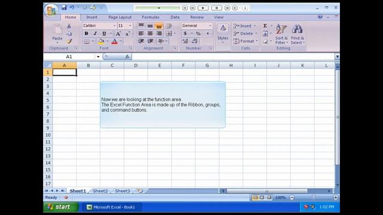Toggle Bold formatting
This screenshot has height=215, width=383.
tap(86, 33)
